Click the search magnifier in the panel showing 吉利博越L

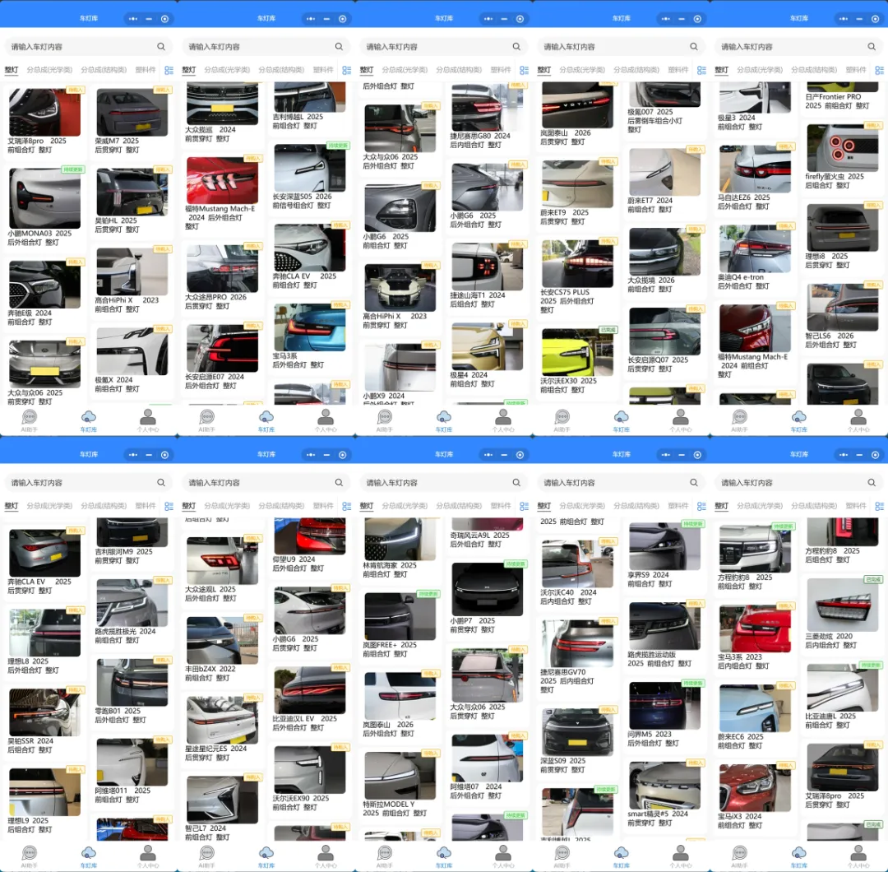339,46
